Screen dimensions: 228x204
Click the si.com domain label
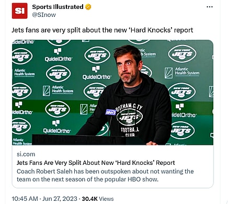26,154
